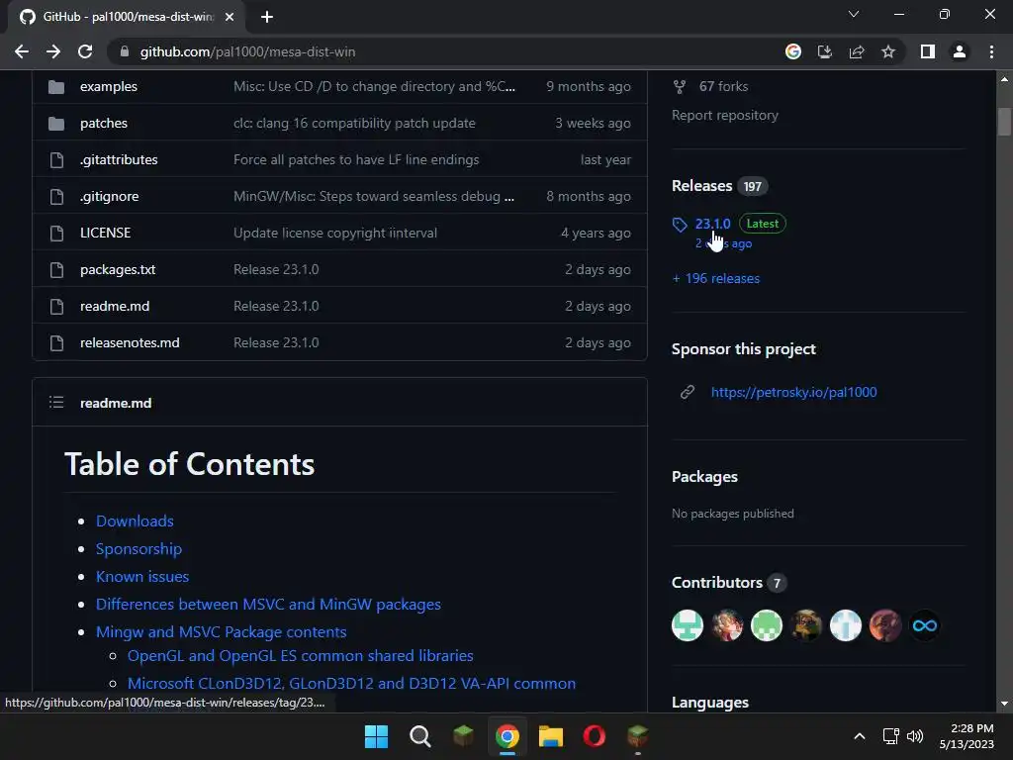Viewport: 1013px width, 760px height.
Task: Jump to the Sponsorship section
Action: click(x=138, y=548)
